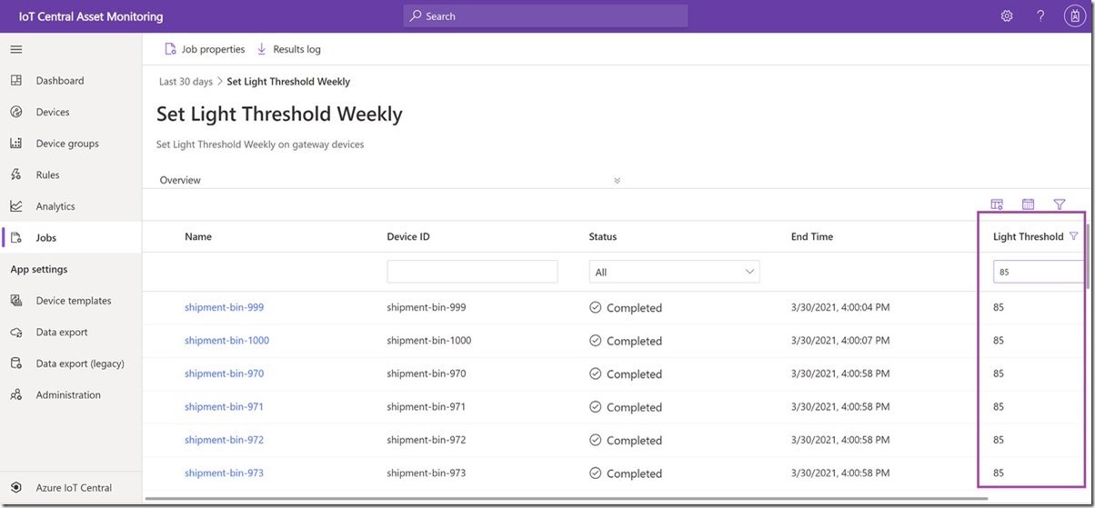Open Device groups menu item
1095x508 pixels.
67,144
